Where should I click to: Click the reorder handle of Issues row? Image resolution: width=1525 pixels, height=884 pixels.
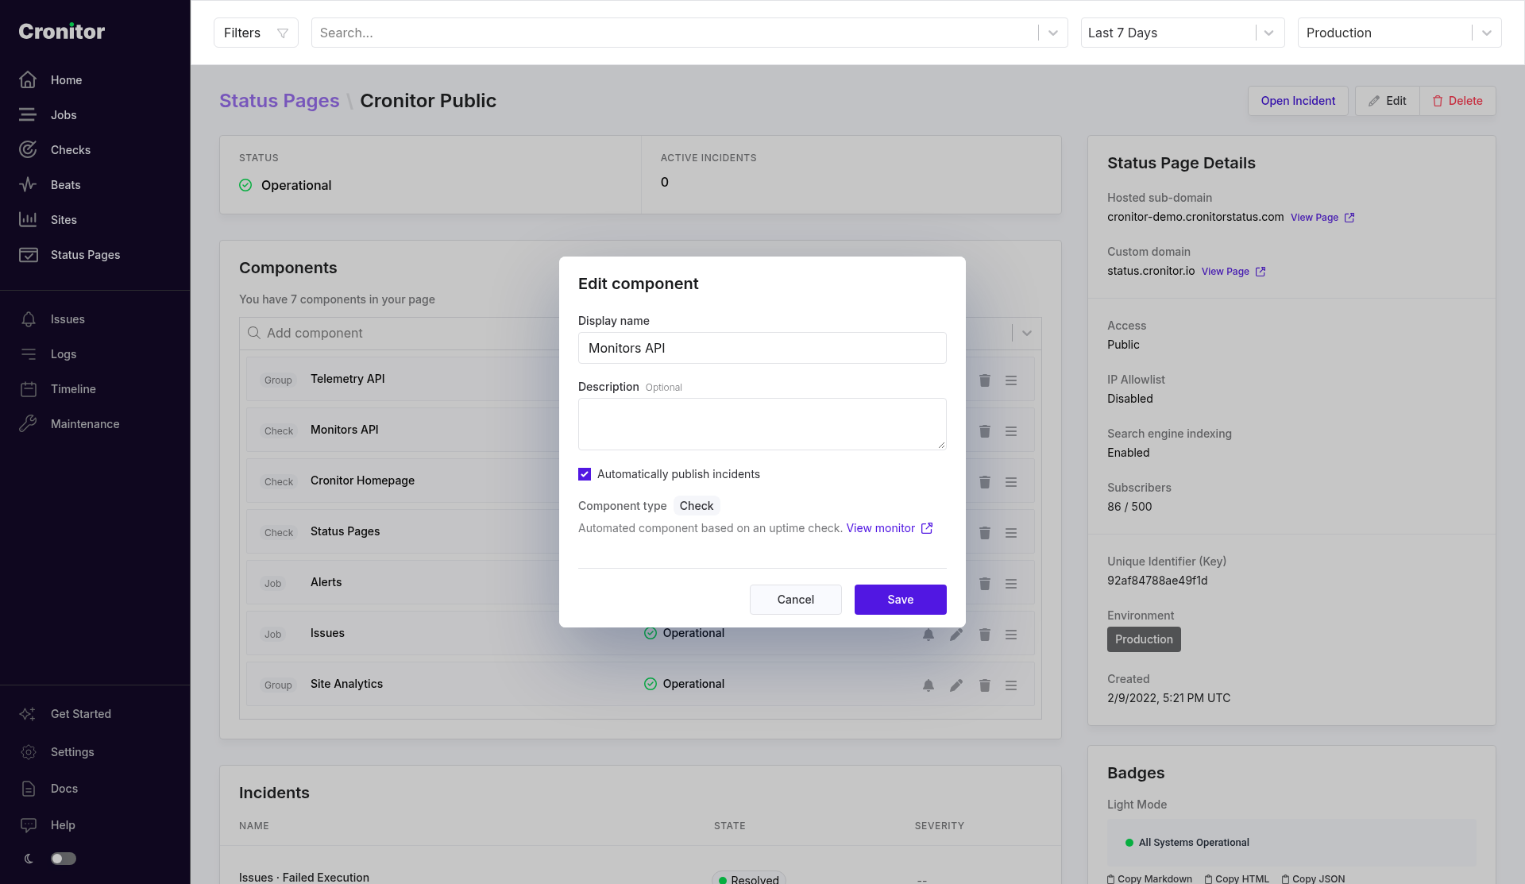coord(1011,635)
